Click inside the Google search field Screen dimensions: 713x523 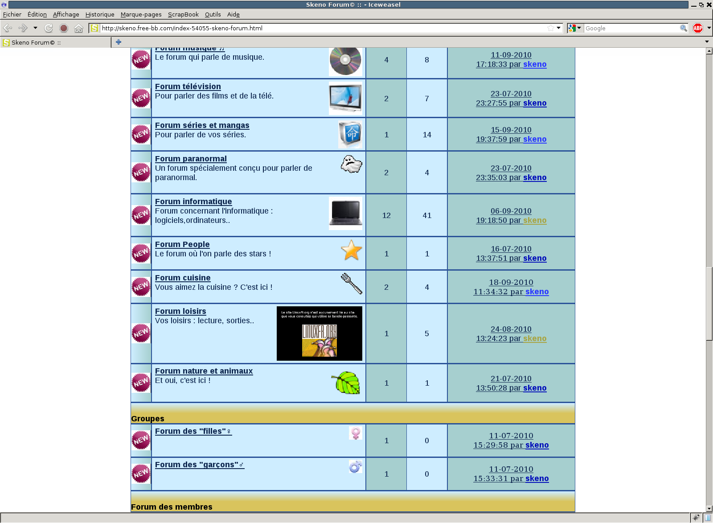coord(631,28)
